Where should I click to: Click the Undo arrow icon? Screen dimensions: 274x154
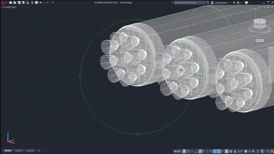coord(41,3)
